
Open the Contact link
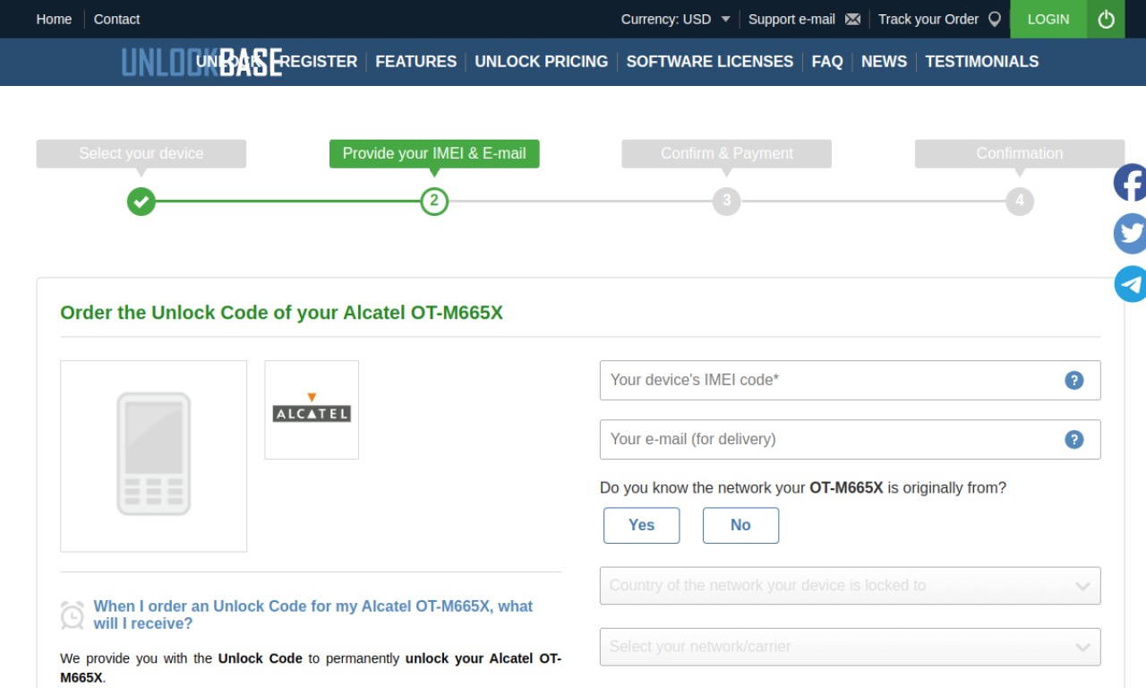pos(117,19)
